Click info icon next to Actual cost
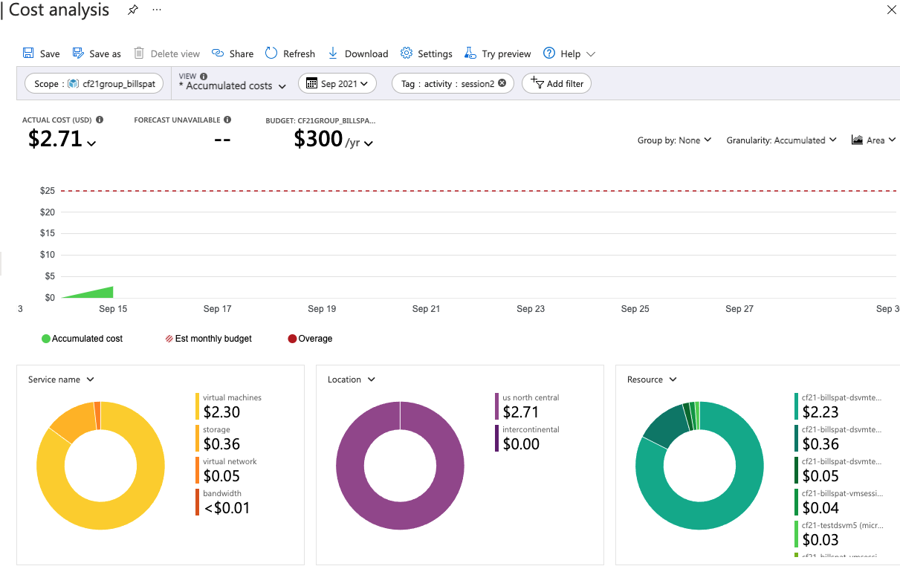900x566 pixels. (100, 120)
